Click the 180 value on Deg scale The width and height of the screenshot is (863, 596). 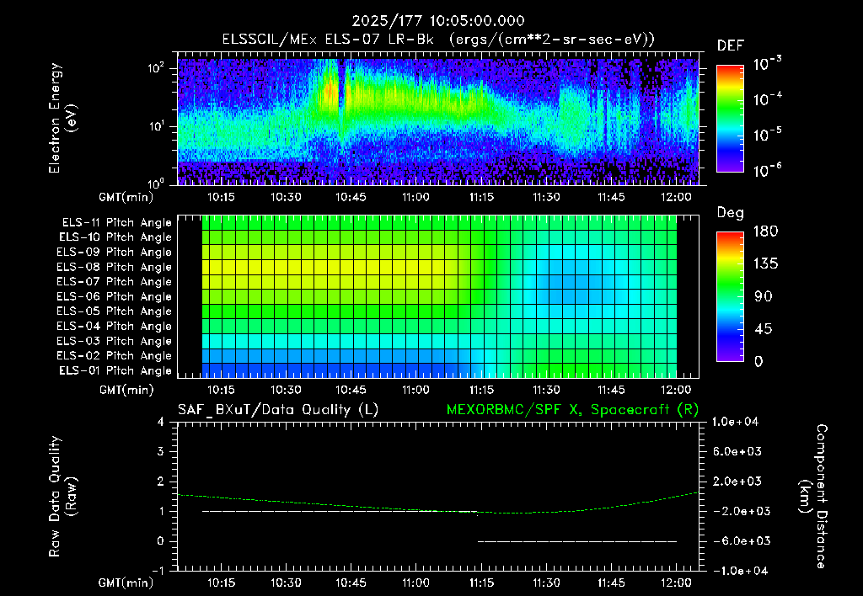coord(765,231)
